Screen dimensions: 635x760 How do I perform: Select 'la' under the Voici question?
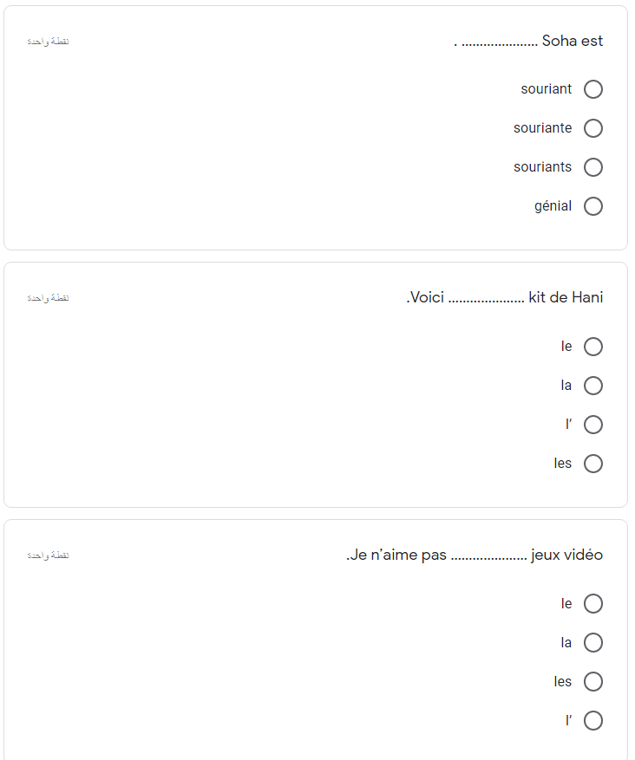592,386
